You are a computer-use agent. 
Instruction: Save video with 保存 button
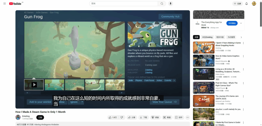point(179,118)
